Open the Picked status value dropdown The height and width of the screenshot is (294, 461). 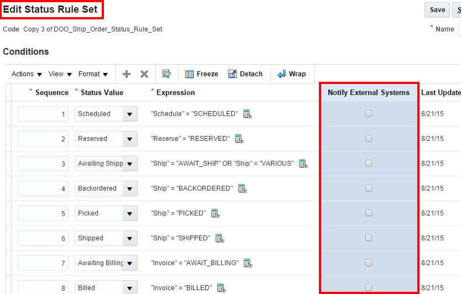(x=130, y=213)
